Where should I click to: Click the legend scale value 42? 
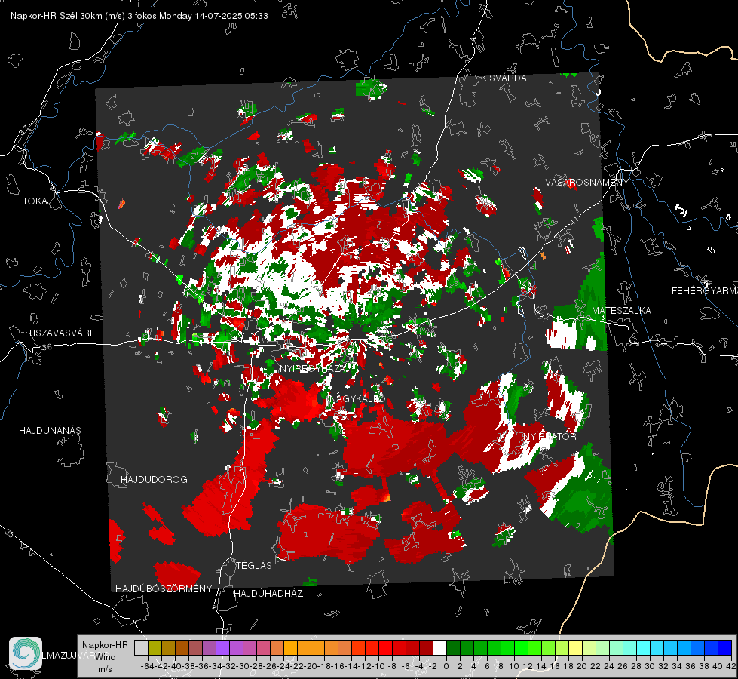tap(731, 666)
